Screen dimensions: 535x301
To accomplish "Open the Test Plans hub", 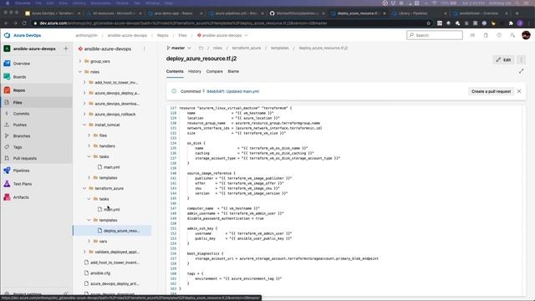I will [x=23, y=184].
